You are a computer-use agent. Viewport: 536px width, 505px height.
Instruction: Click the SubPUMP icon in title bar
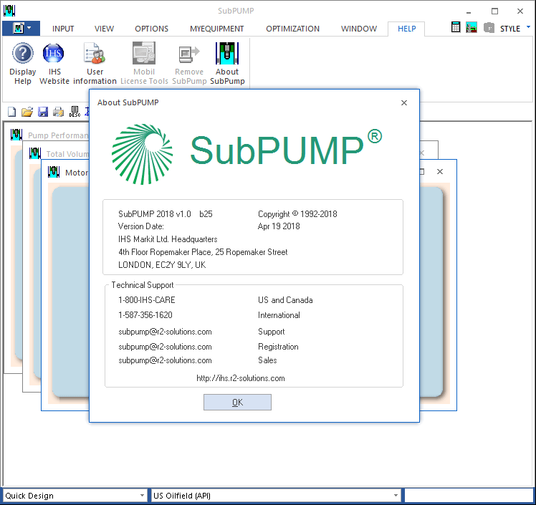[9, 11]
